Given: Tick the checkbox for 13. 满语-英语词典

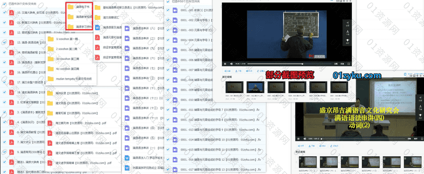Looking at the screenshot, I should click(4, 42).
